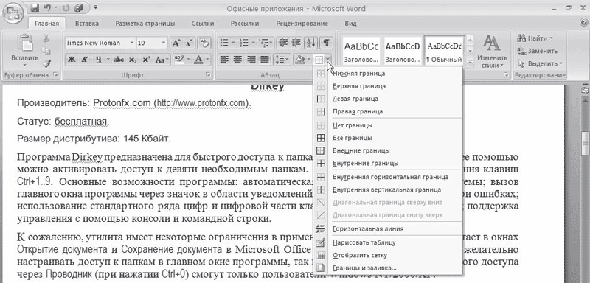Apply text highlight color

click(179, 60)
